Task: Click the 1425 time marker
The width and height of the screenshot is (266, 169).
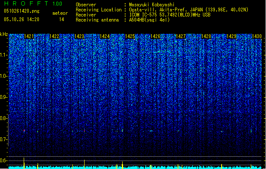Action: [130, 36]
